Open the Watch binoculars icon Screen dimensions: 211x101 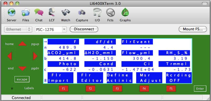click(x=66, y=13)
